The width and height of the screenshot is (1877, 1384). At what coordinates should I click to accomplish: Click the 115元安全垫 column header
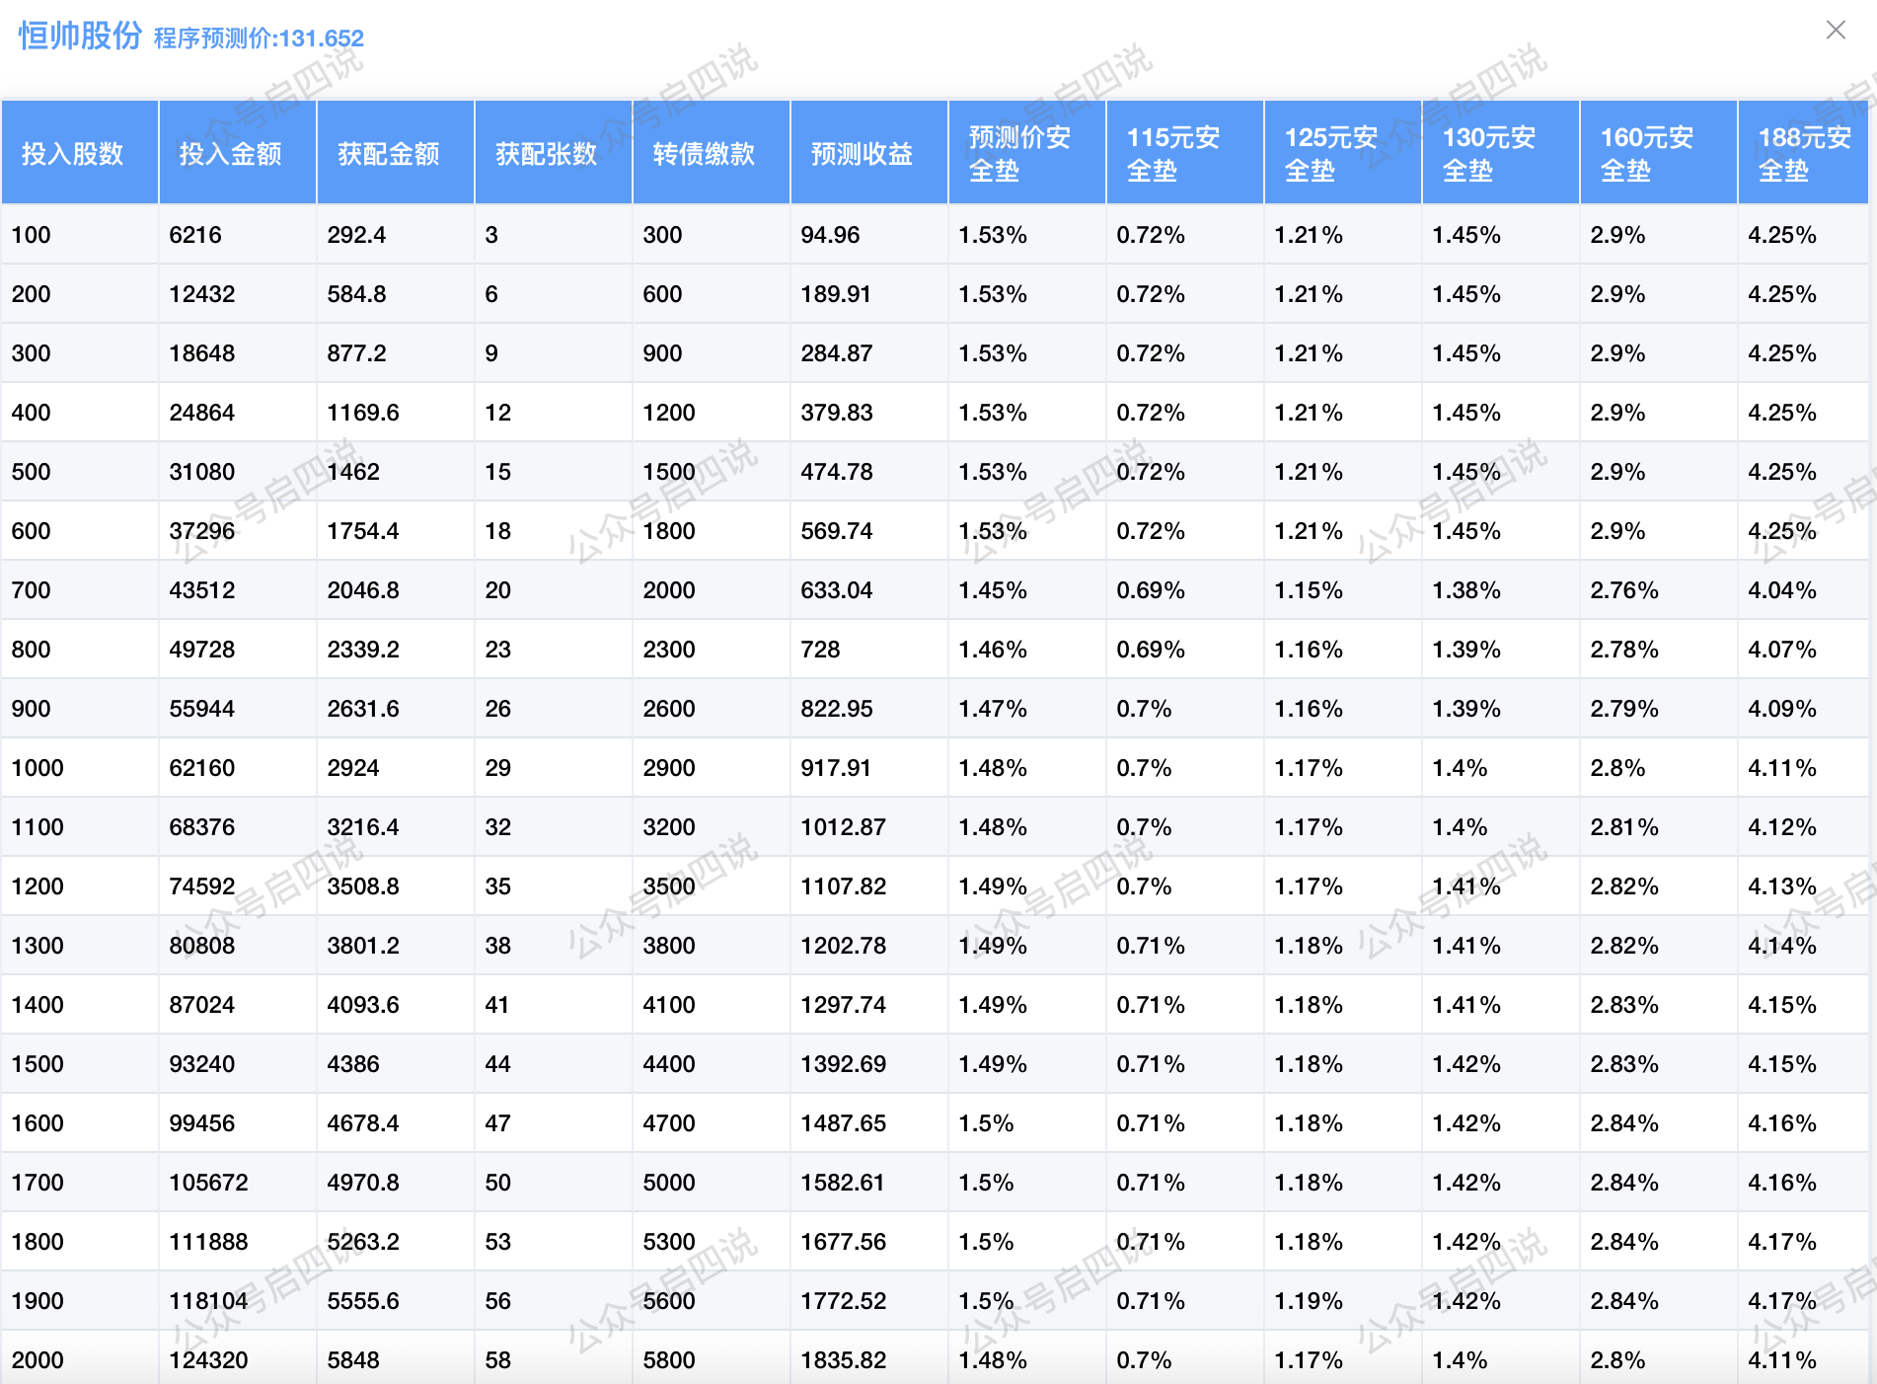[1173, 153]
